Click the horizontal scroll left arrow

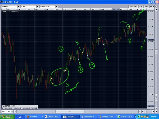[x=15, y=111]
